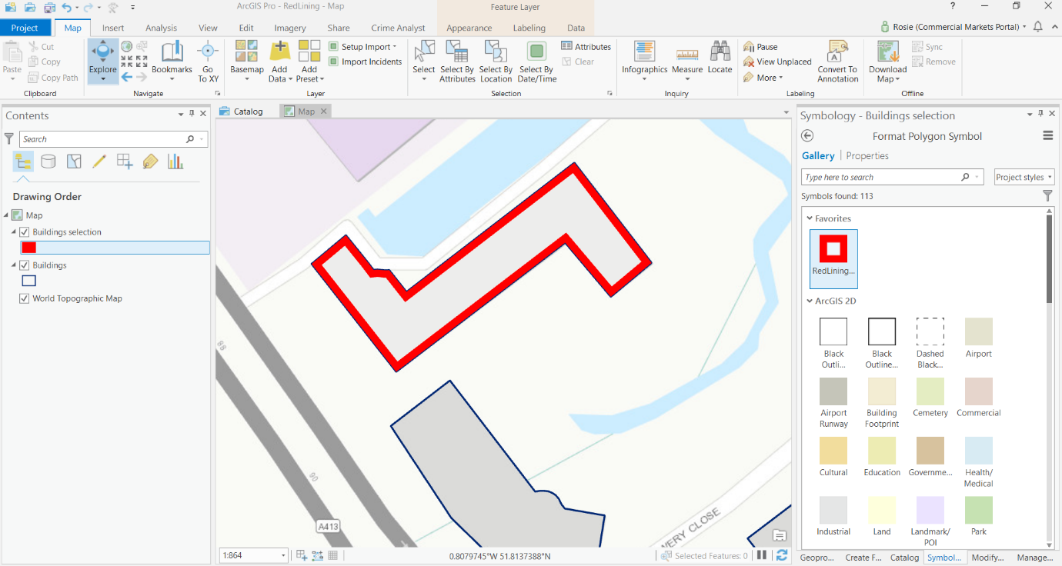Click the red Buildings selection symbol
The image size is (1062, 566).
tap(29, 248)
